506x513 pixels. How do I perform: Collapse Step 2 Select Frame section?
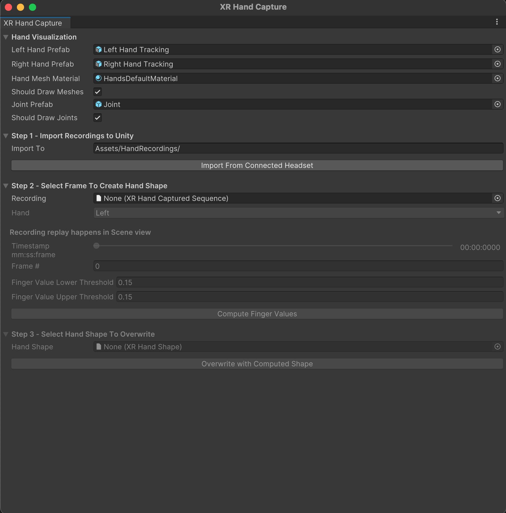[6, 186]
